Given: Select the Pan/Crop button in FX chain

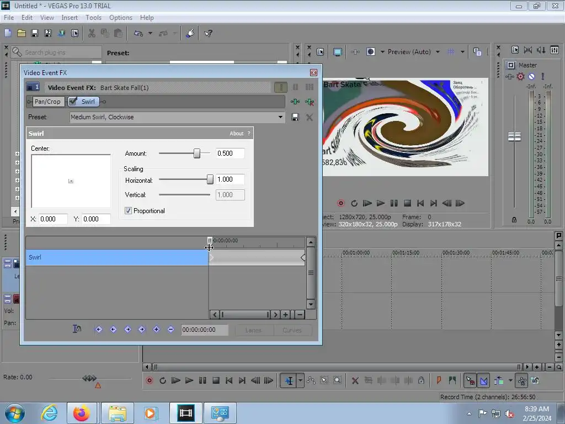Looking at the screenshot, I should (47, 102).
